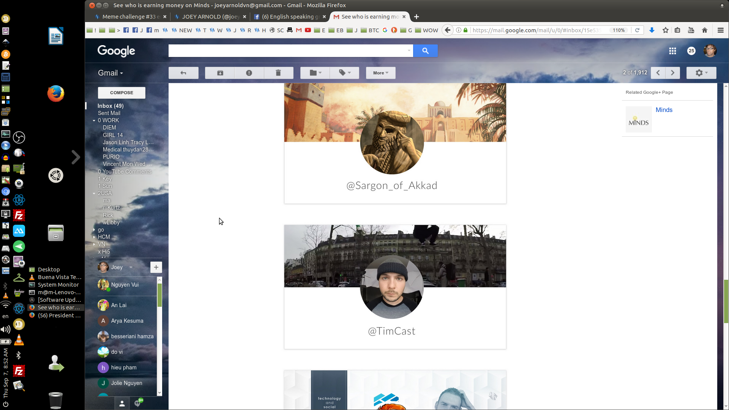Go to newer email arrow
Screen dimensions: 729x410
click(x=658, y=73)
